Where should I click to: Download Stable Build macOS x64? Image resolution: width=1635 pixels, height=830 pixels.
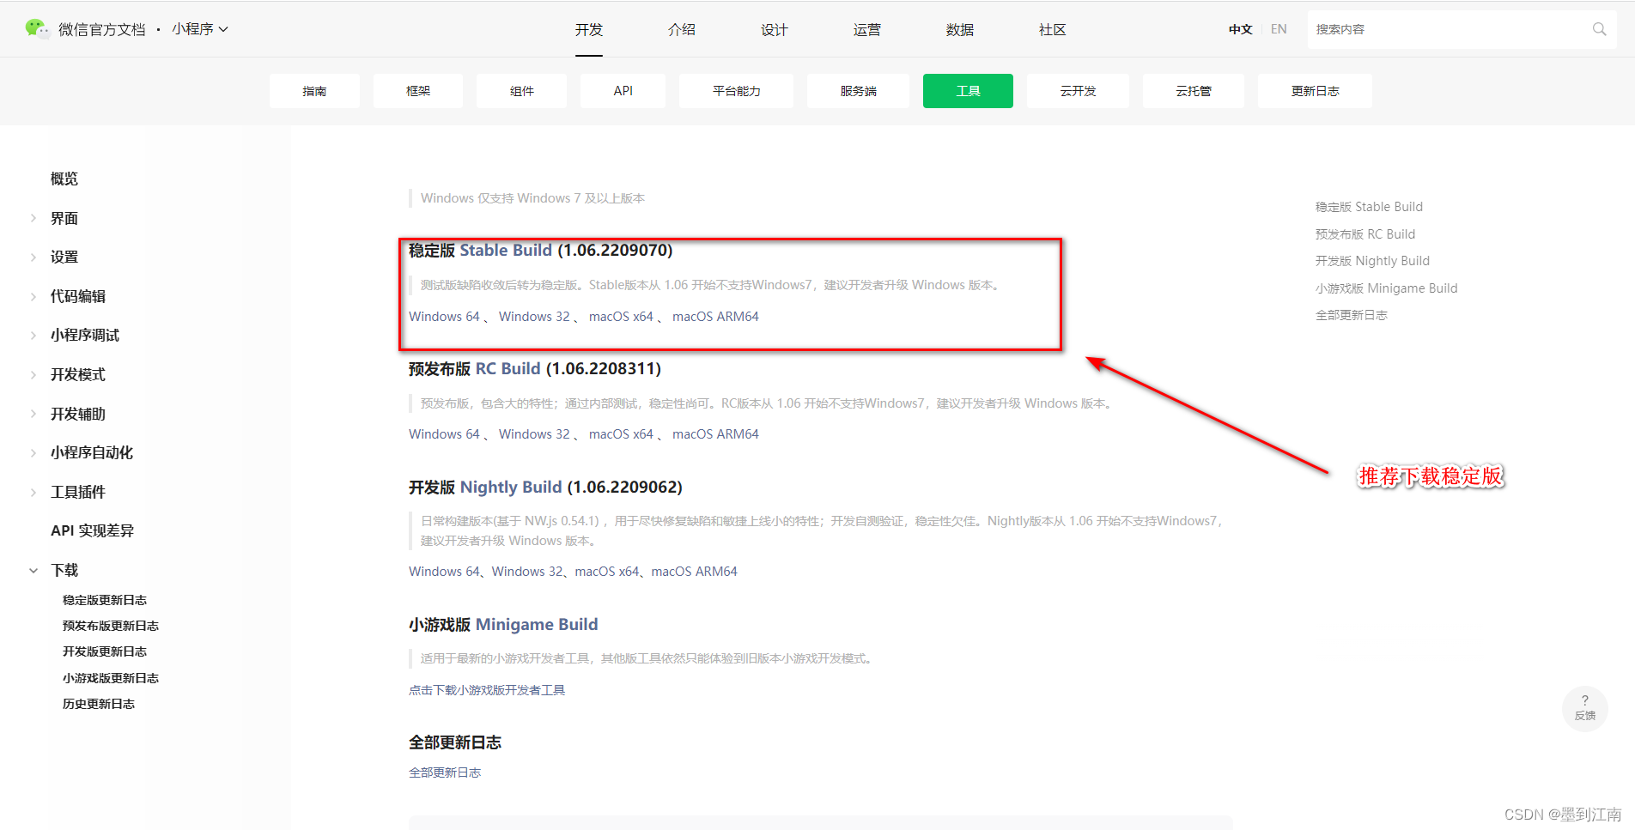point(621,317)
